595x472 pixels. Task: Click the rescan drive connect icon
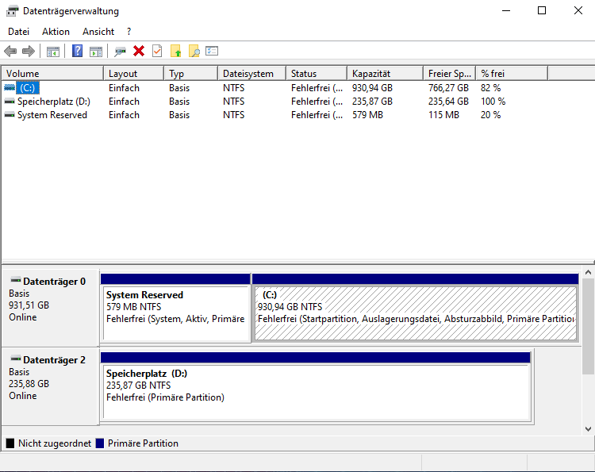(x=121, y=52)
